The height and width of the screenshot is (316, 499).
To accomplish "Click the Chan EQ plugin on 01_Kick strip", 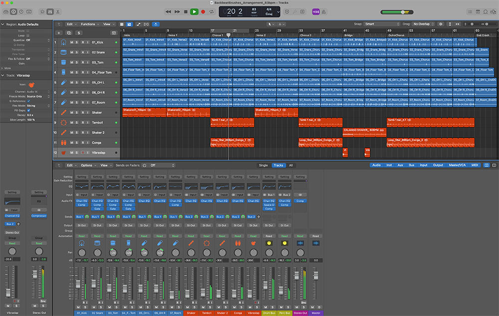I will 81,201.
